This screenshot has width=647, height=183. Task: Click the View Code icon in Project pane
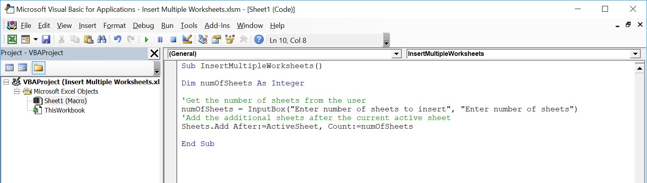[x=9, y=68]
